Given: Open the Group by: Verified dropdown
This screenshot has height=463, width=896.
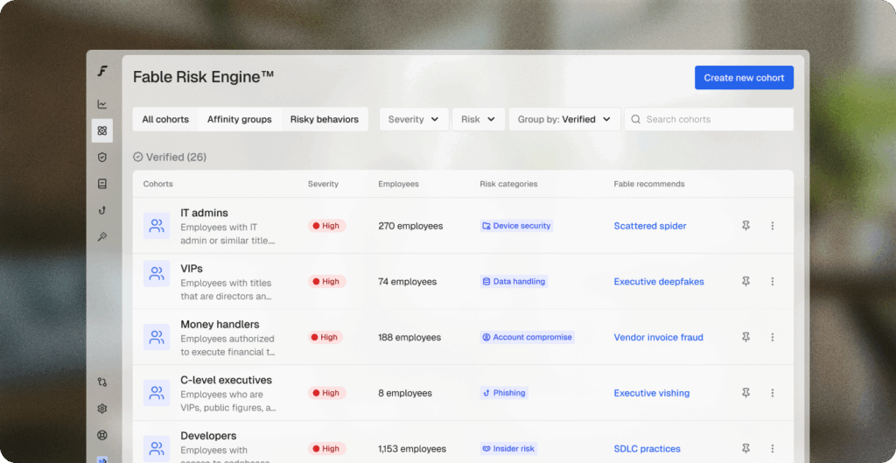Looking at the screenshot, I should point(564,119).
